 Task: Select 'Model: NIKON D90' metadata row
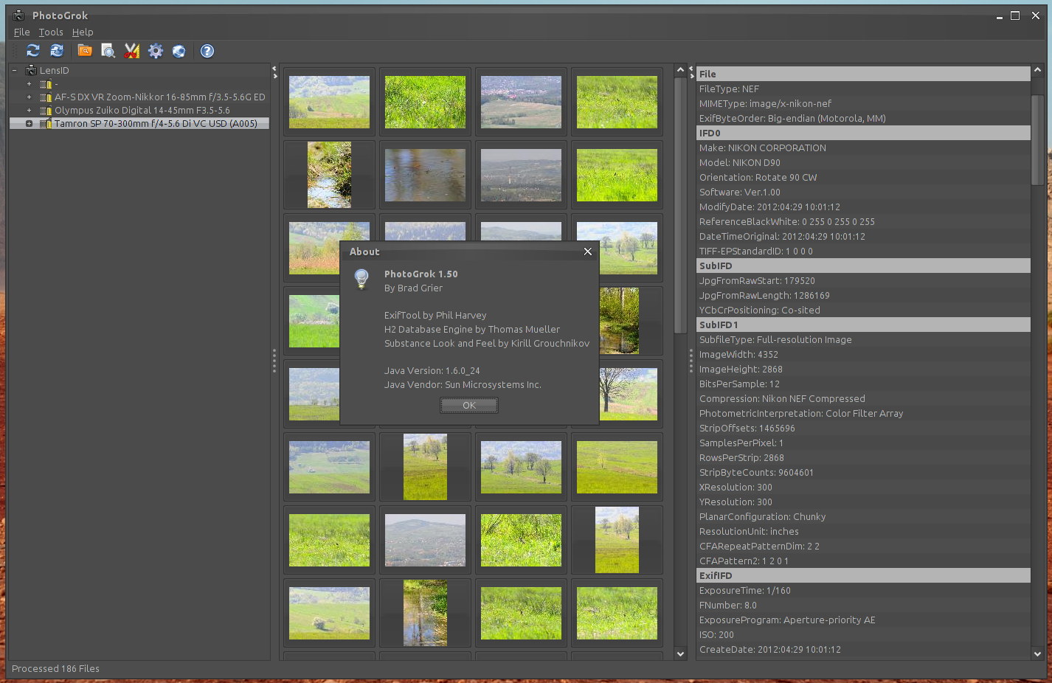click(x=863, y=162)
